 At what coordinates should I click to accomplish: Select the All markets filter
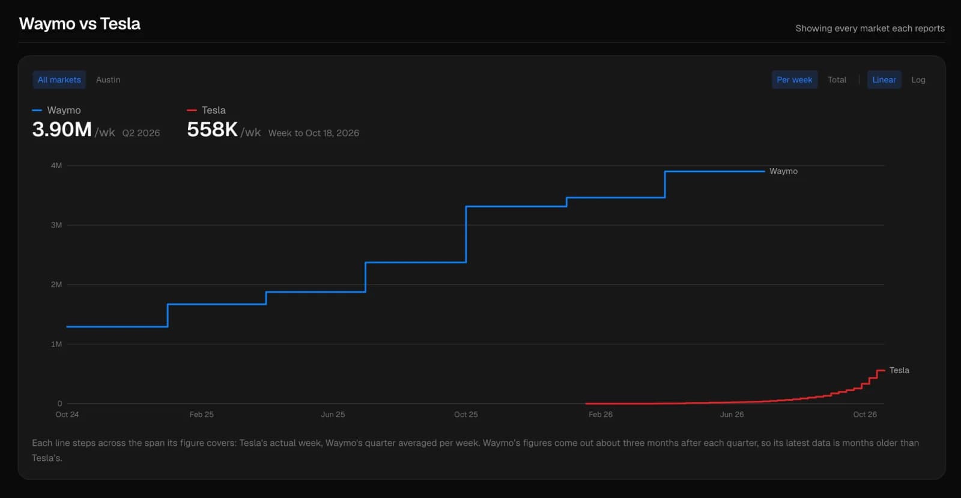tap(59, 80)
